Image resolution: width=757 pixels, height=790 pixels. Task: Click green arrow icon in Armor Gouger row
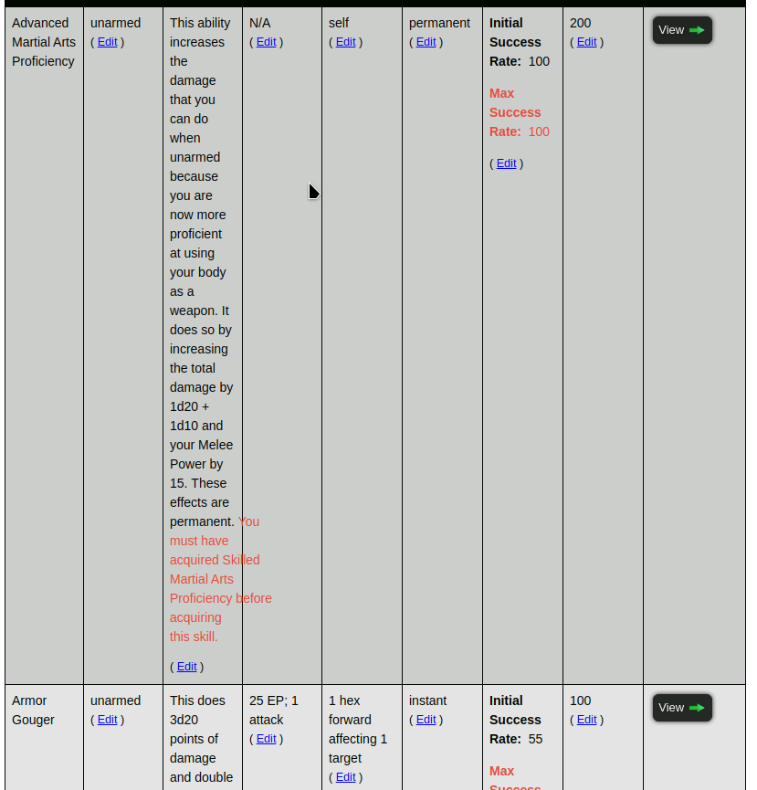[x=697, y=708]
